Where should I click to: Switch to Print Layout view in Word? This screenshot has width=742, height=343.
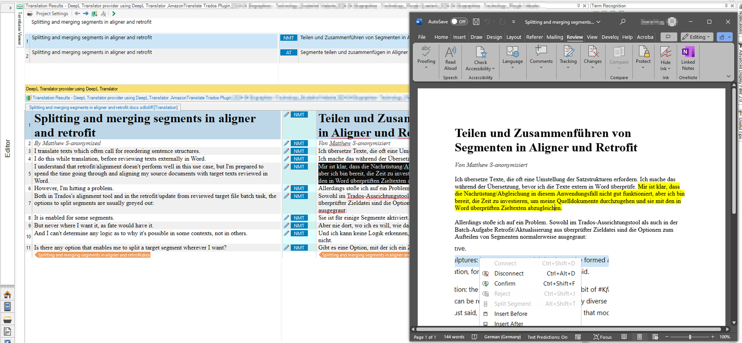point(639,337)
